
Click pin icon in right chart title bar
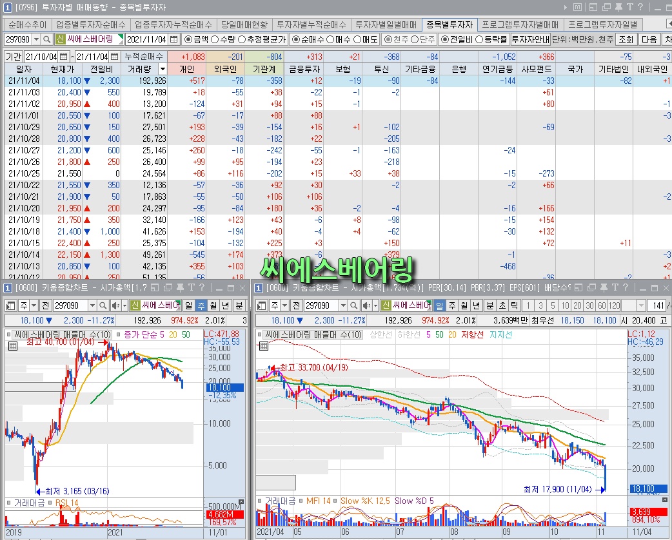[604, 287]
